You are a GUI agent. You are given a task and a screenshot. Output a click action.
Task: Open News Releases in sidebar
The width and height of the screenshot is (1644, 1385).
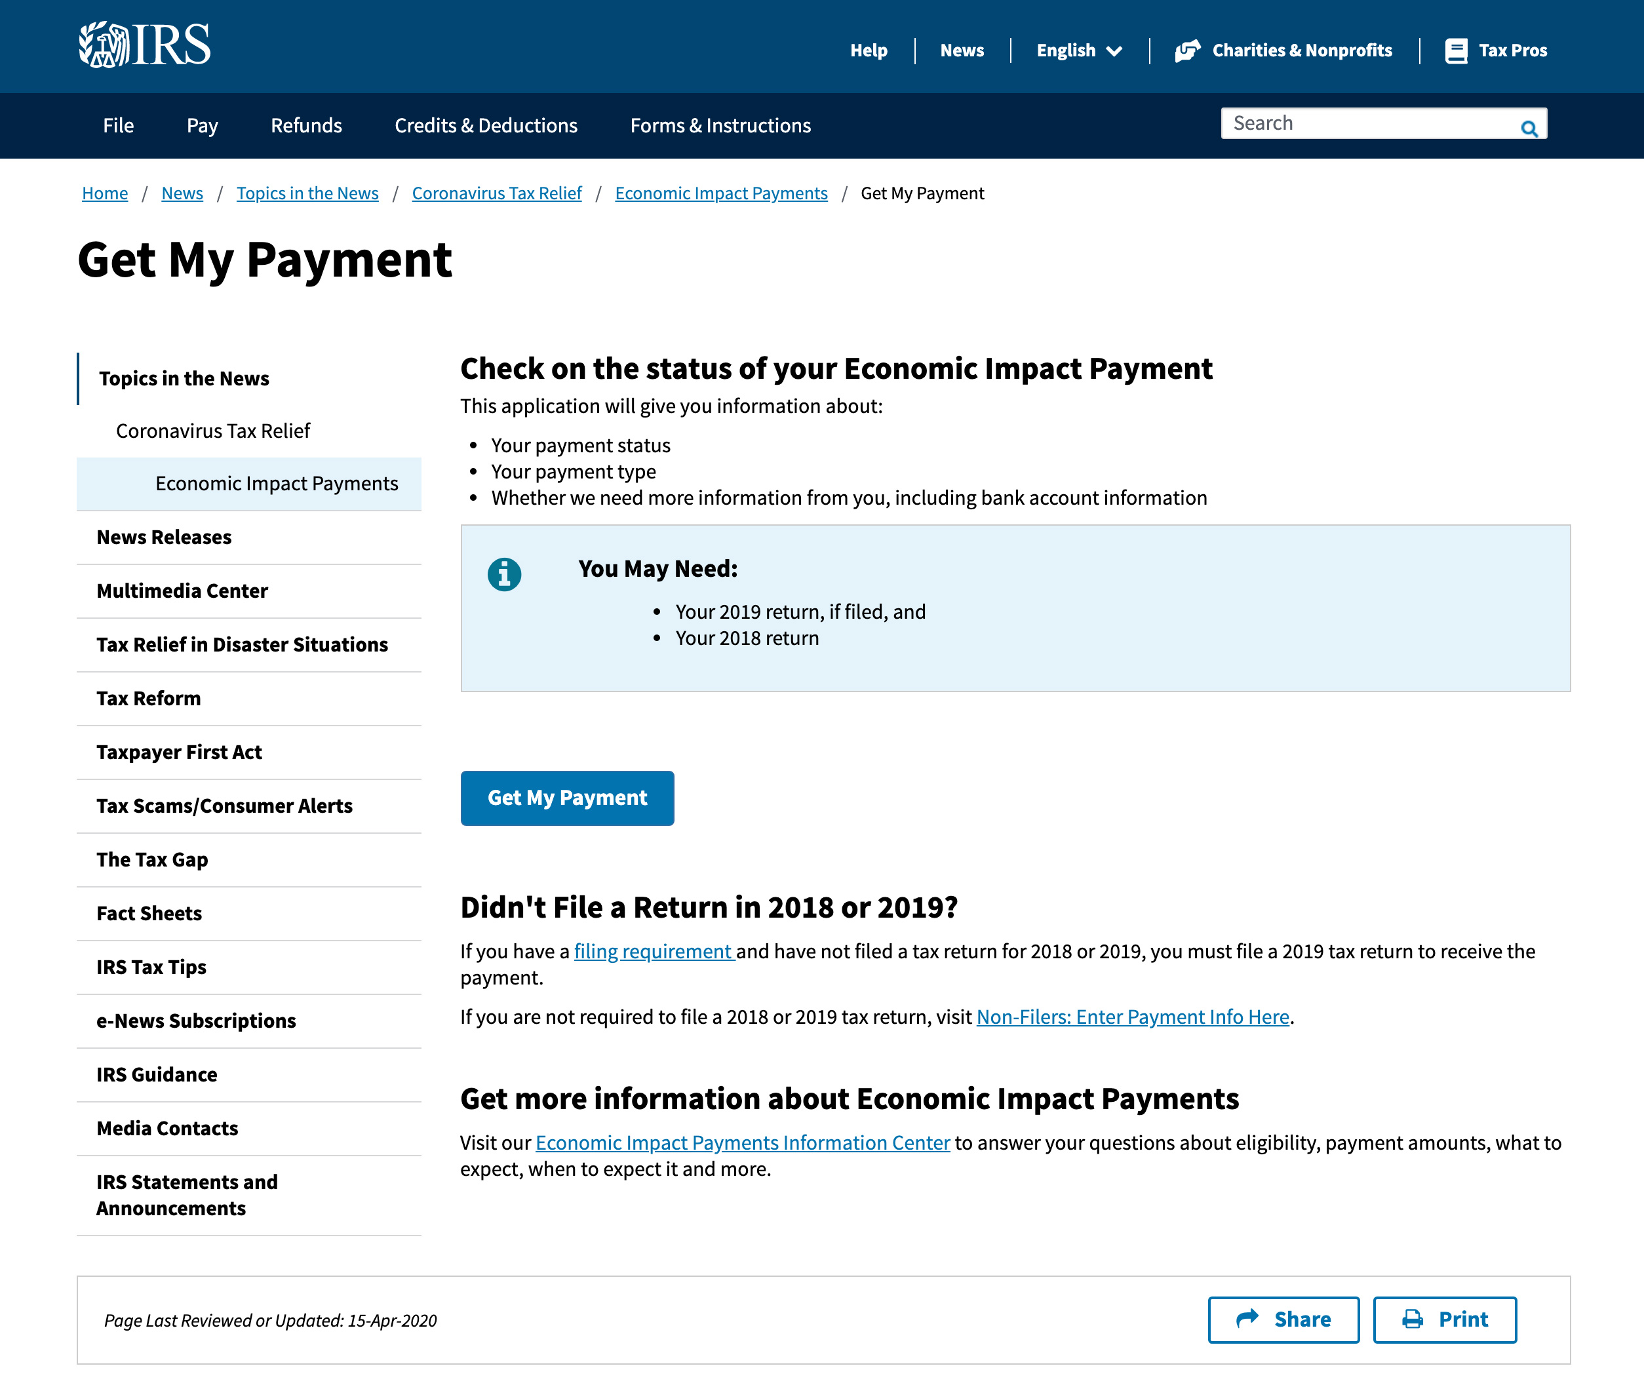coord(250,538)
